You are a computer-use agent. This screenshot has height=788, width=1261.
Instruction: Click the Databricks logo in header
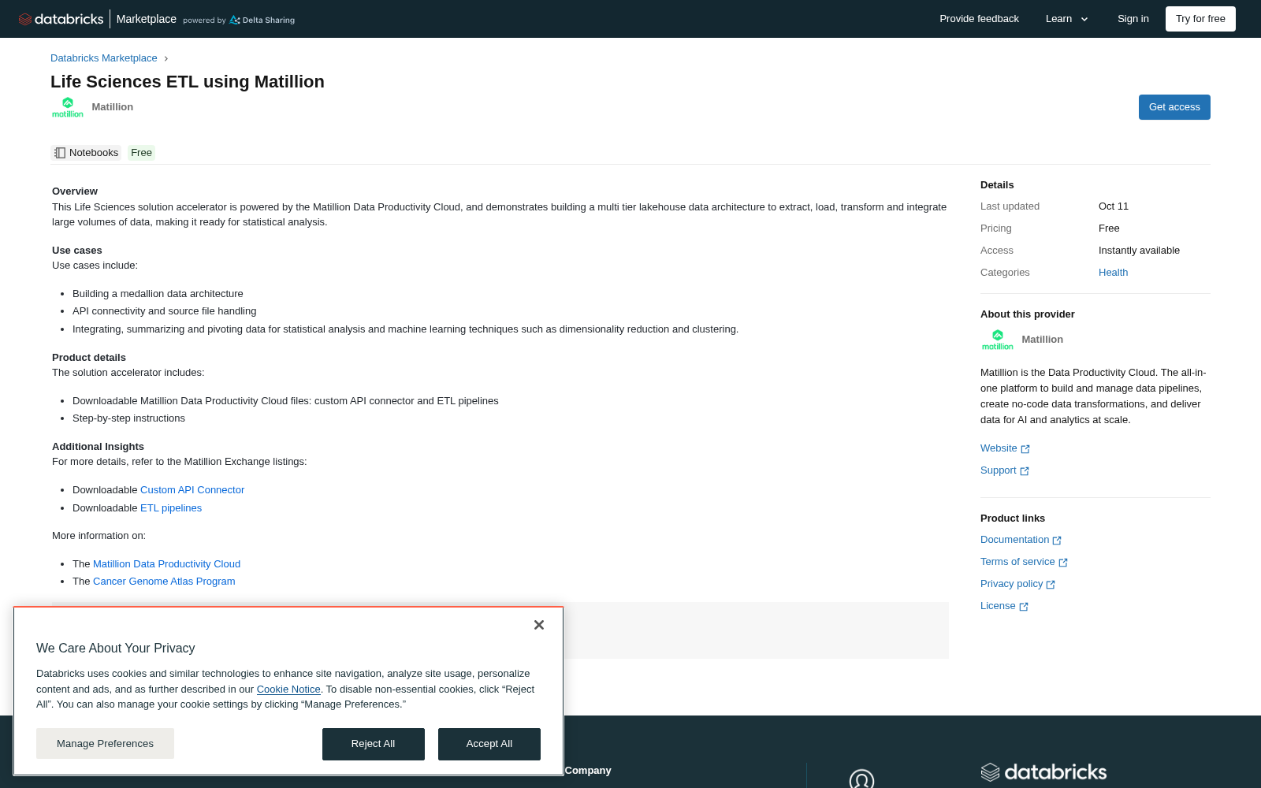(61, 19)
